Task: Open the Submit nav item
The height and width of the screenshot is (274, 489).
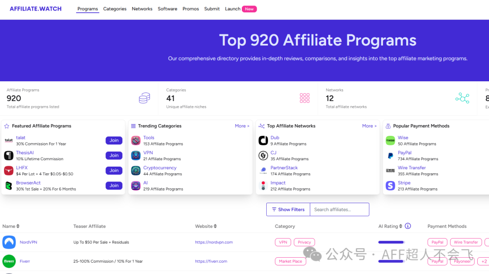Action: [x=212, y=9]
